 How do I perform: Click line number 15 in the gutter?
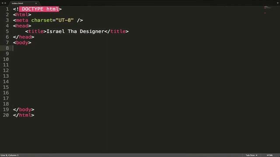coord(6,87)
